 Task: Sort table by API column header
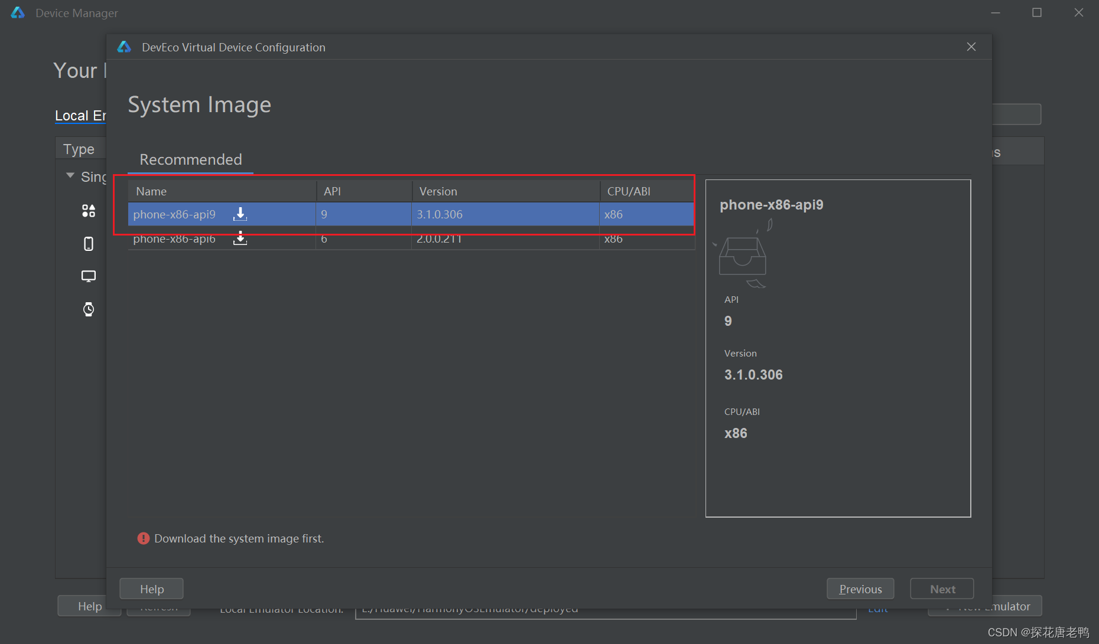pos(364,191)
